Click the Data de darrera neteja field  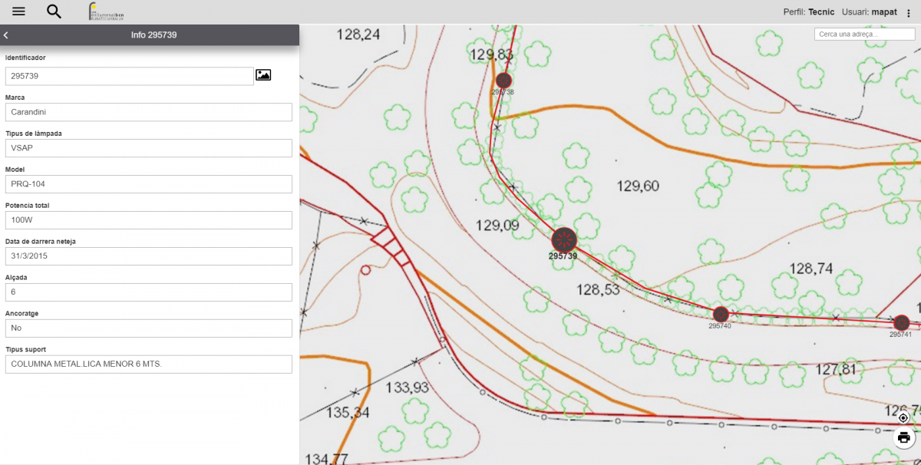tap(148, 256)
